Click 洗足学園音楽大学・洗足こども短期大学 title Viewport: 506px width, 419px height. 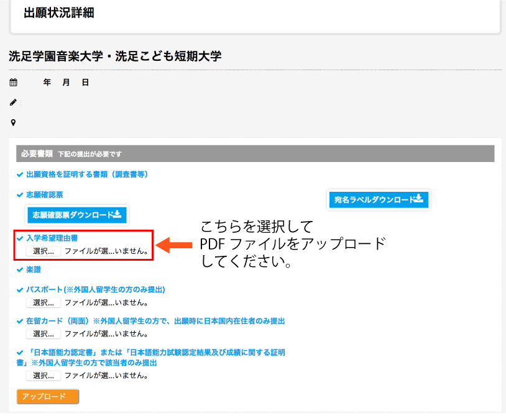point(115,56)
